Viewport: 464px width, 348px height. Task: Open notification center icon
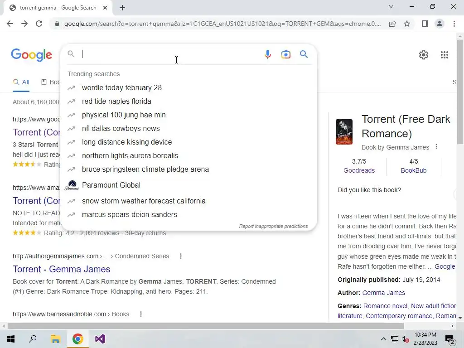pyautogui.click(x=450, y=339)
